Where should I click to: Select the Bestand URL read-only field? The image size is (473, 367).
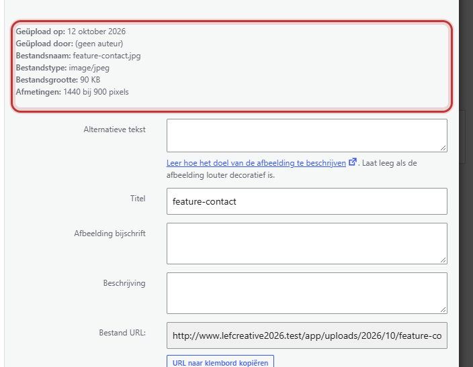307,335
